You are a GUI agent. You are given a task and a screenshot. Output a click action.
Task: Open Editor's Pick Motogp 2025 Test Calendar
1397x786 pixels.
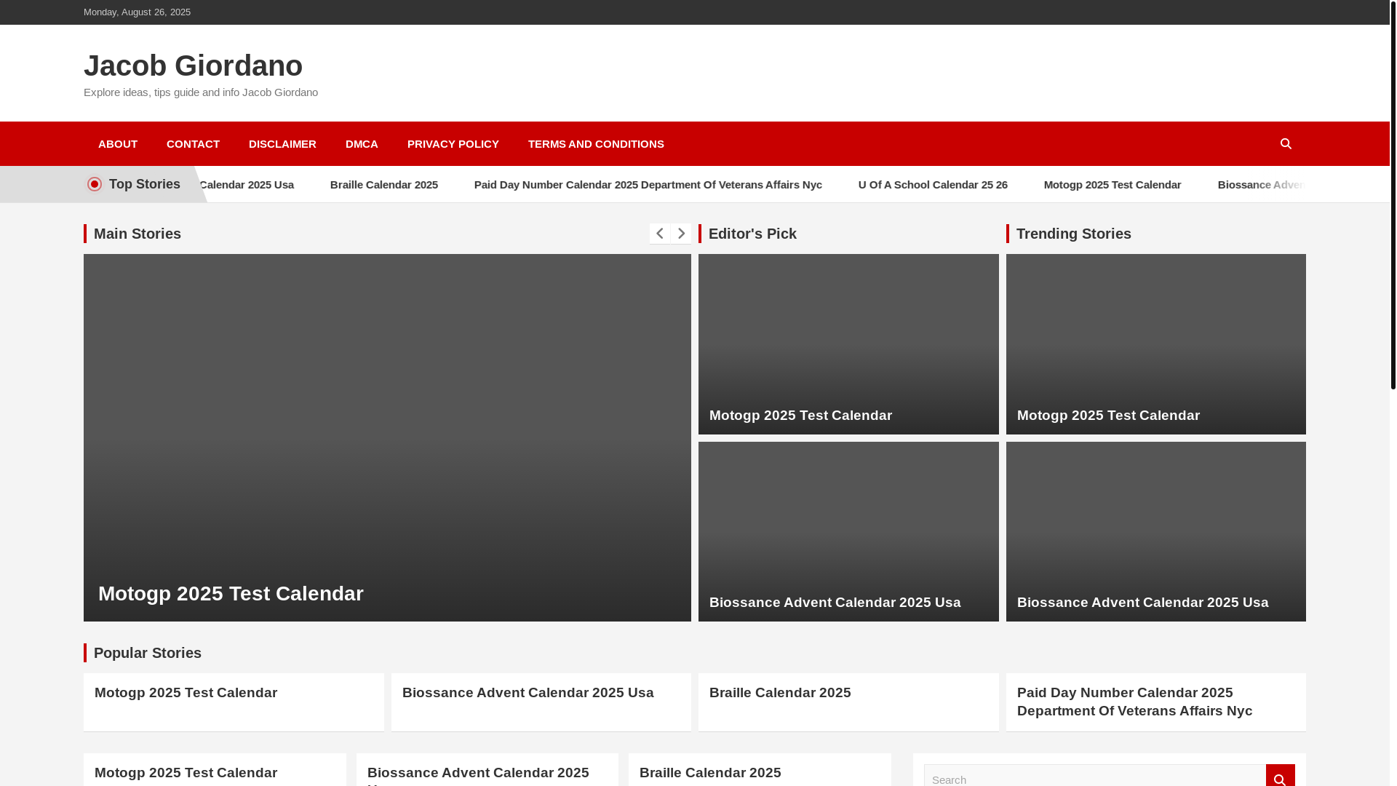coord(800,416)
